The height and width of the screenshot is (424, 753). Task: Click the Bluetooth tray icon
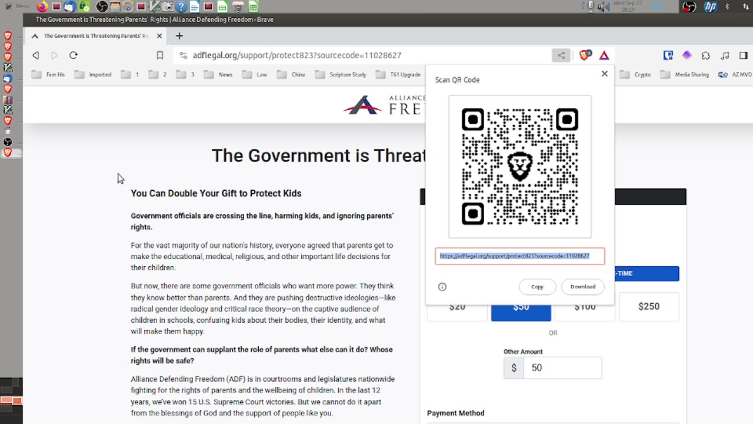(727, 7)
